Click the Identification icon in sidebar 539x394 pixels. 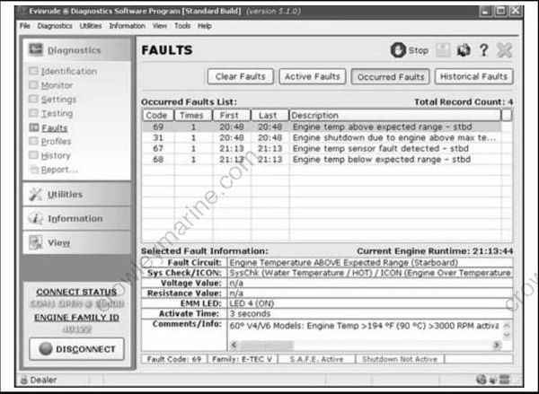34,72
